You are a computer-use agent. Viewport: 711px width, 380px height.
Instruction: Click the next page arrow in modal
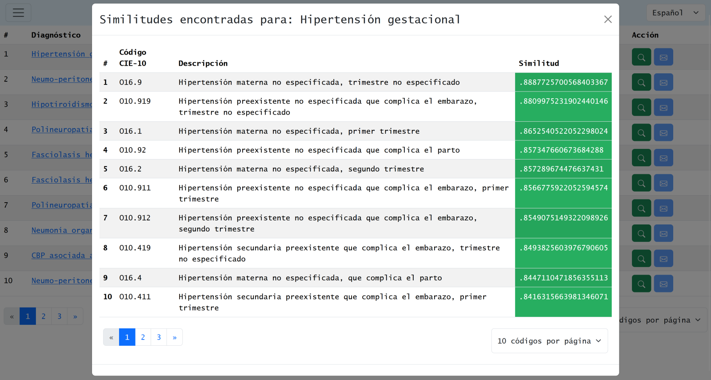click(175, 337)
